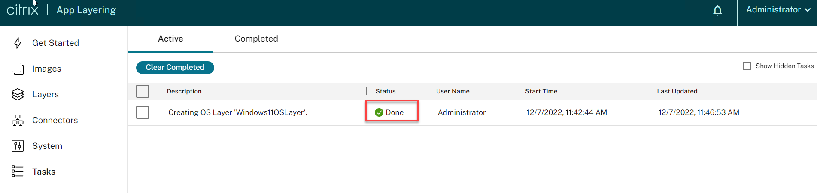Expand the Administrator user dropdown
Viewport: 817px width, 193px height.
coord(778,10)
